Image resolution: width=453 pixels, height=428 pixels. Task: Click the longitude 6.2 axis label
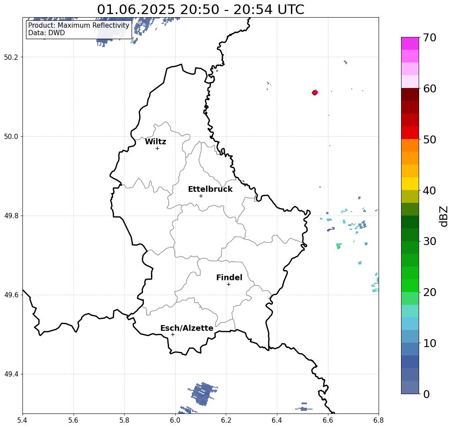[x=226, y=420]
